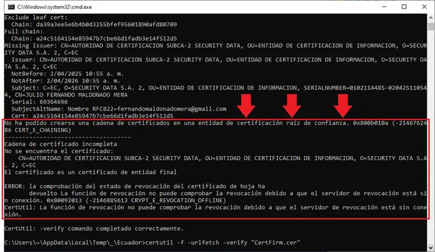Screen dimensions: 435x252
Task: Click the chain hash da39a3ee5e6b4b0d3255bfef95601890afd80709
Action: (x=106, y=24)
